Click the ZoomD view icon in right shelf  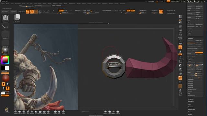coord(180,70)
